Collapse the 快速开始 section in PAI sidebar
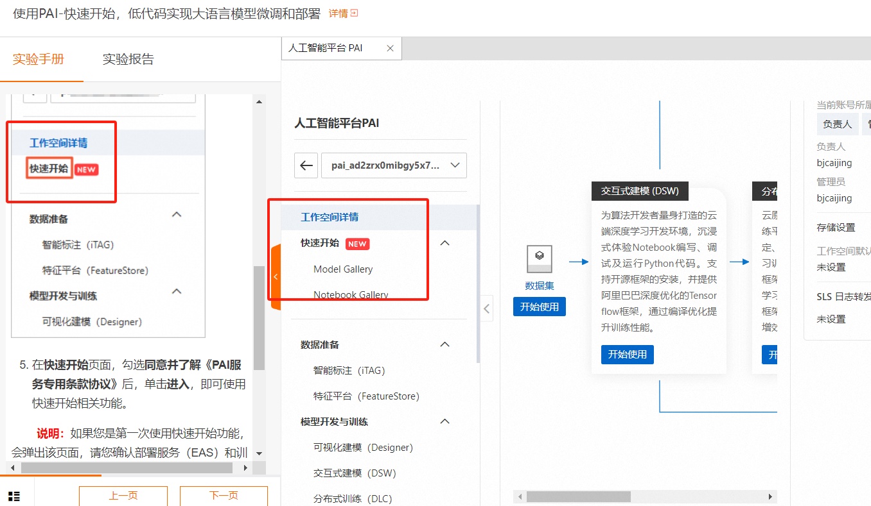The width and height of the screenshot is (871, 506). (x=444, y=243)
